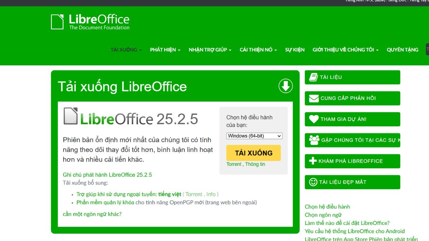Click the GẶP CHÚNG TÔI TẠI CÁC SỰ KIỆN button

352,140
